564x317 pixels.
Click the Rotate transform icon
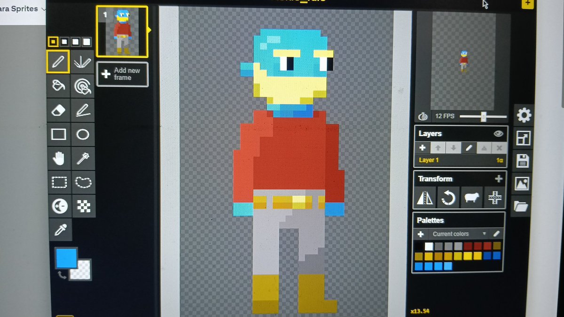[448, 197]
